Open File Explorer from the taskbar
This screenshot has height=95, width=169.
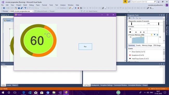pos(54,92)
